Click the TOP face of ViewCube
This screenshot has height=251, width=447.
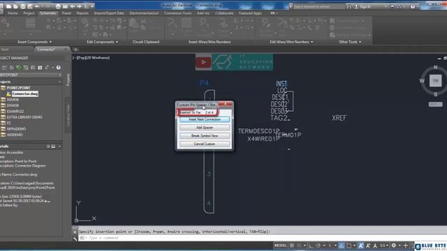tap(435, 81)
